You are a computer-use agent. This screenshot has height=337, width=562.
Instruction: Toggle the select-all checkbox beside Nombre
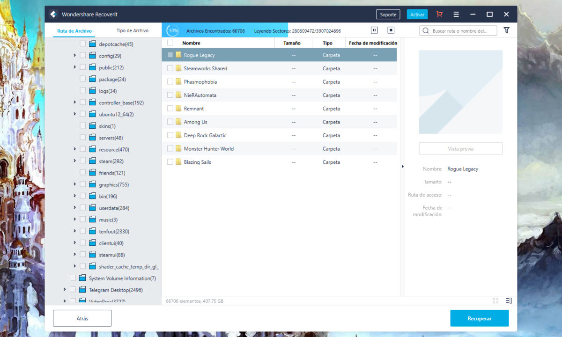pyautogui.click(x=170, y=43)
